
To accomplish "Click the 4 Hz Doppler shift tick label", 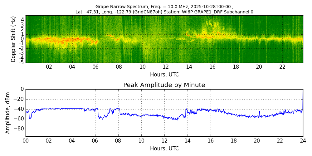I will pos(22,19).
